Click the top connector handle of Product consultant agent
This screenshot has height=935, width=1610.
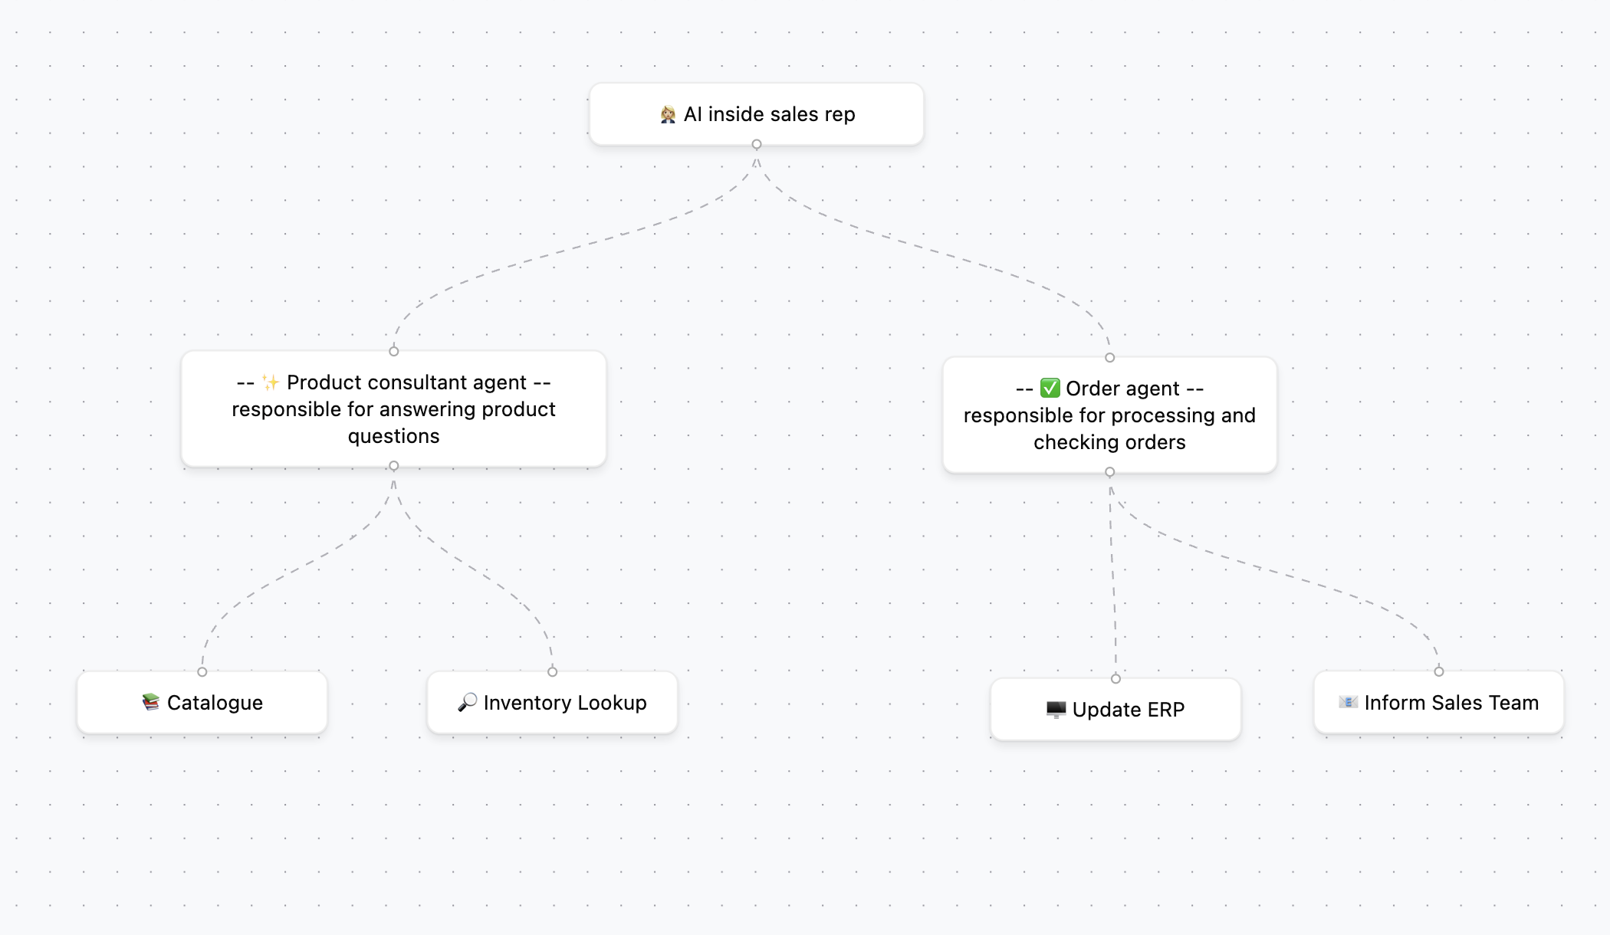pos(394,351)
